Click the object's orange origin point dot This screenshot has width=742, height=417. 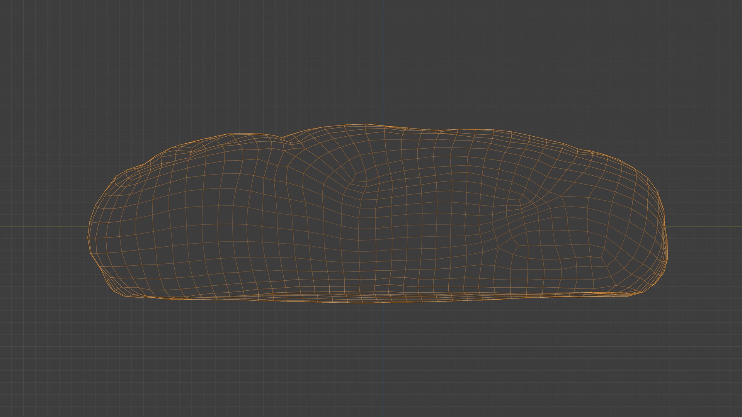click(x=383, y=227)
